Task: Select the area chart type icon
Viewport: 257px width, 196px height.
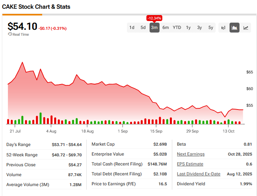Action: (234, 28)
